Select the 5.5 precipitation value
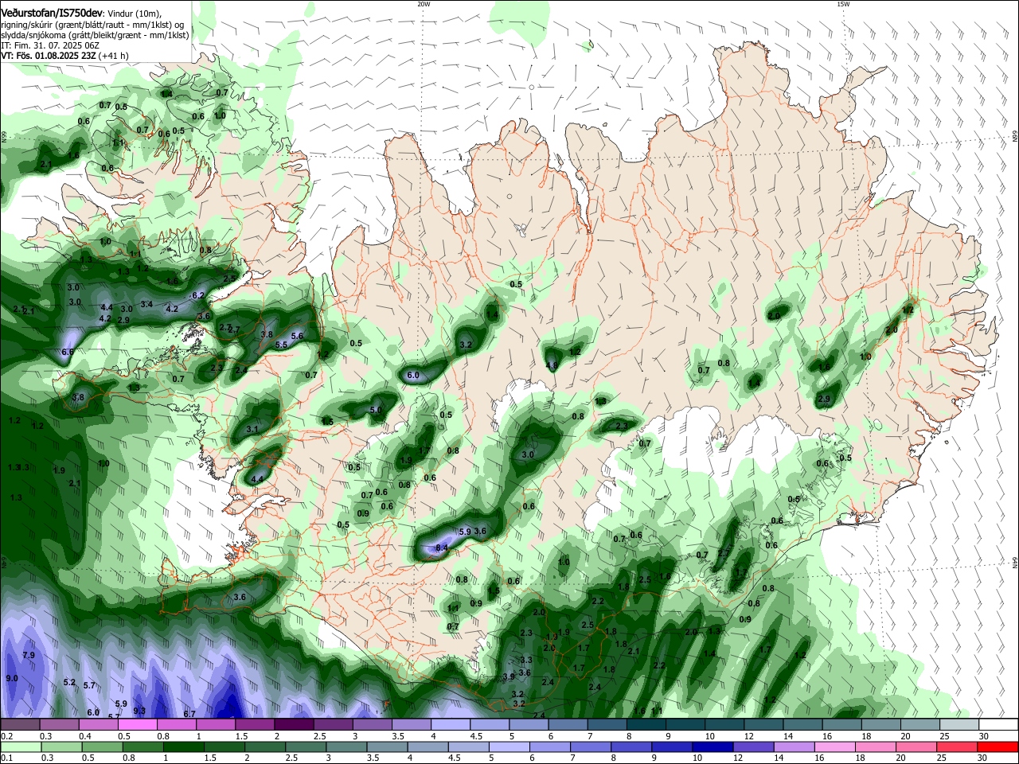This screenshot has width=1019, height=764. point(281,345)
